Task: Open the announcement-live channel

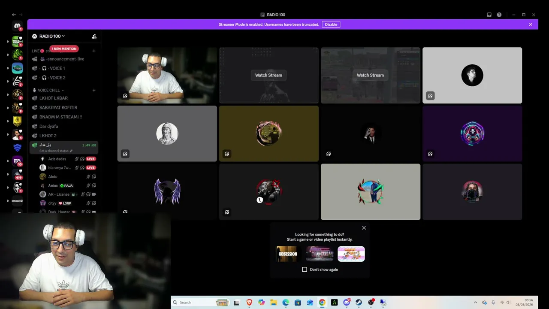Action: pyautogui.click(x=64, y=59)
